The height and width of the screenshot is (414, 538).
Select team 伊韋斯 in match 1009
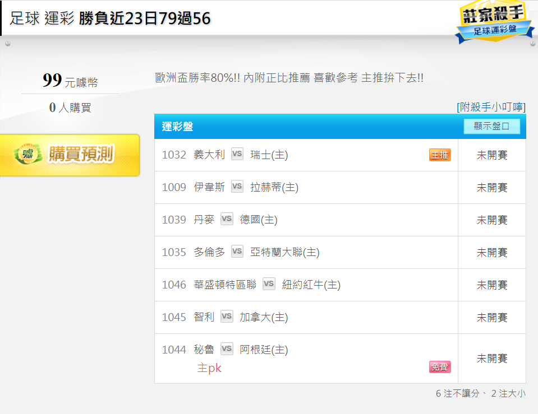(x=209, y=187)
